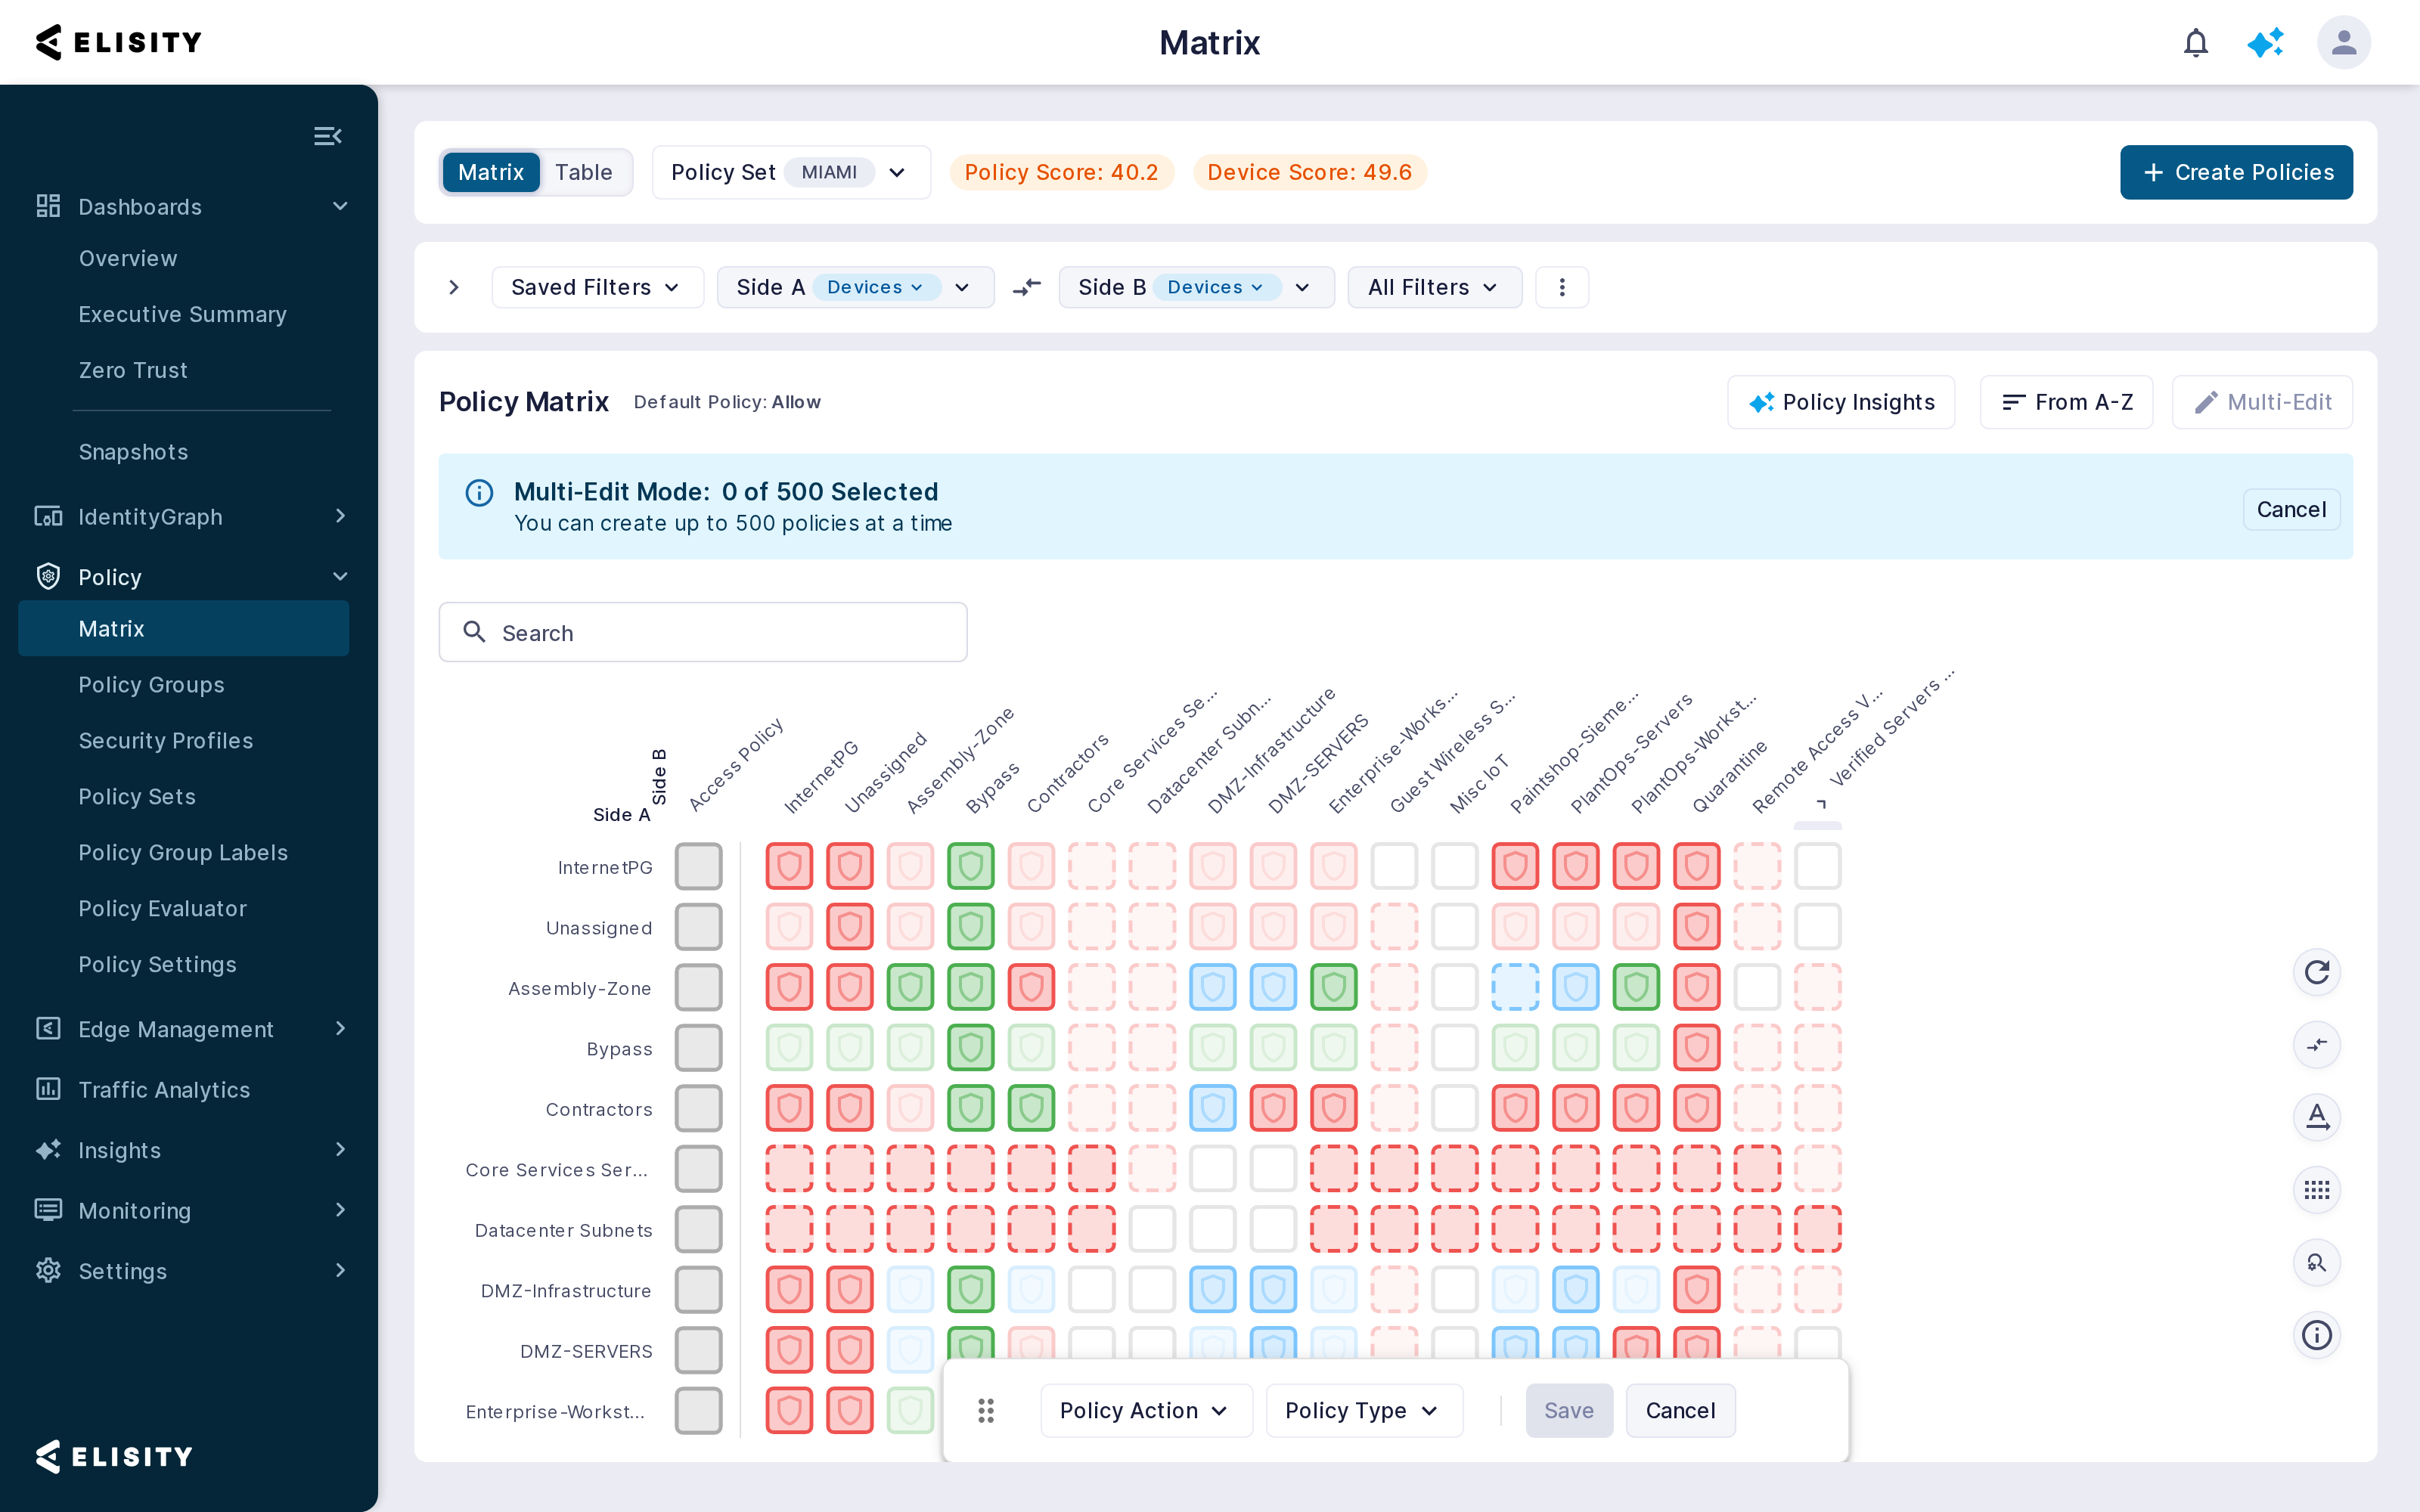Check the InternetPG row checkbox
The width and height of the screenshot is (2420, 1512).
tap(698, 866)
